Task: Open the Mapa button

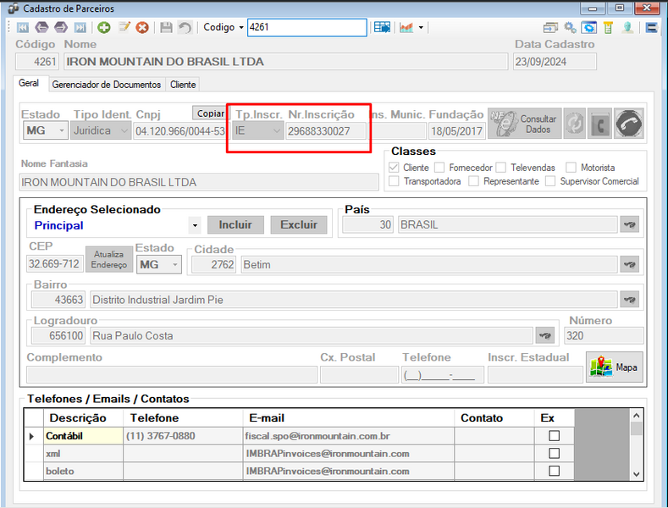Action: 615,367
